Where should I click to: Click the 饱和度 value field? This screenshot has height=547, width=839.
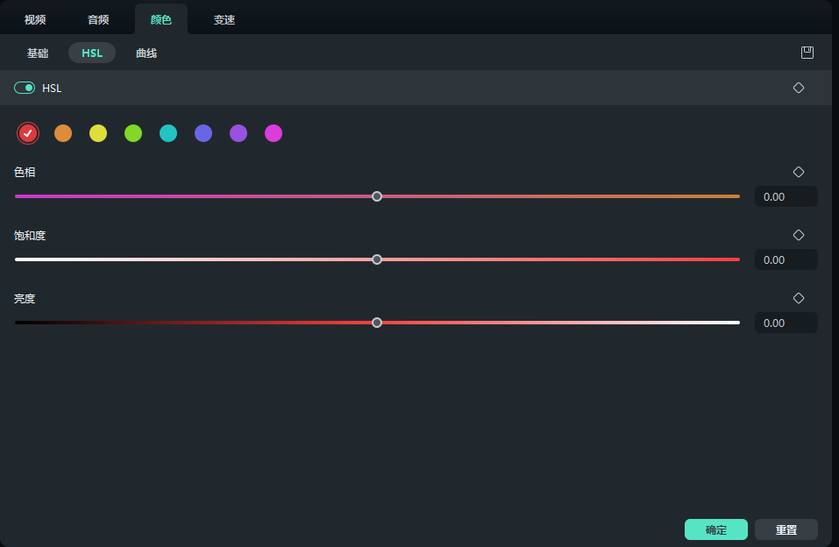click(786, 259)
